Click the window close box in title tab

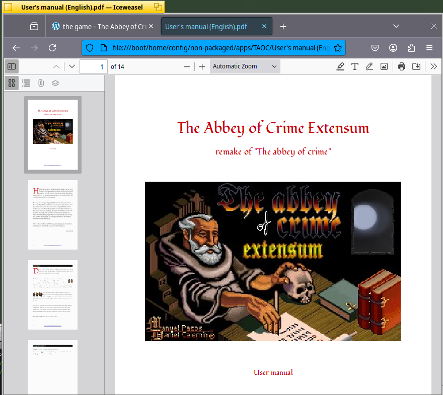pos(8,7)
